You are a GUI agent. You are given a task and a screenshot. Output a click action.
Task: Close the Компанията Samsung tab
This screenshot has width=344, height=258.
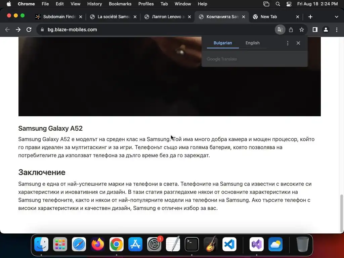click(x=244, y=17)
